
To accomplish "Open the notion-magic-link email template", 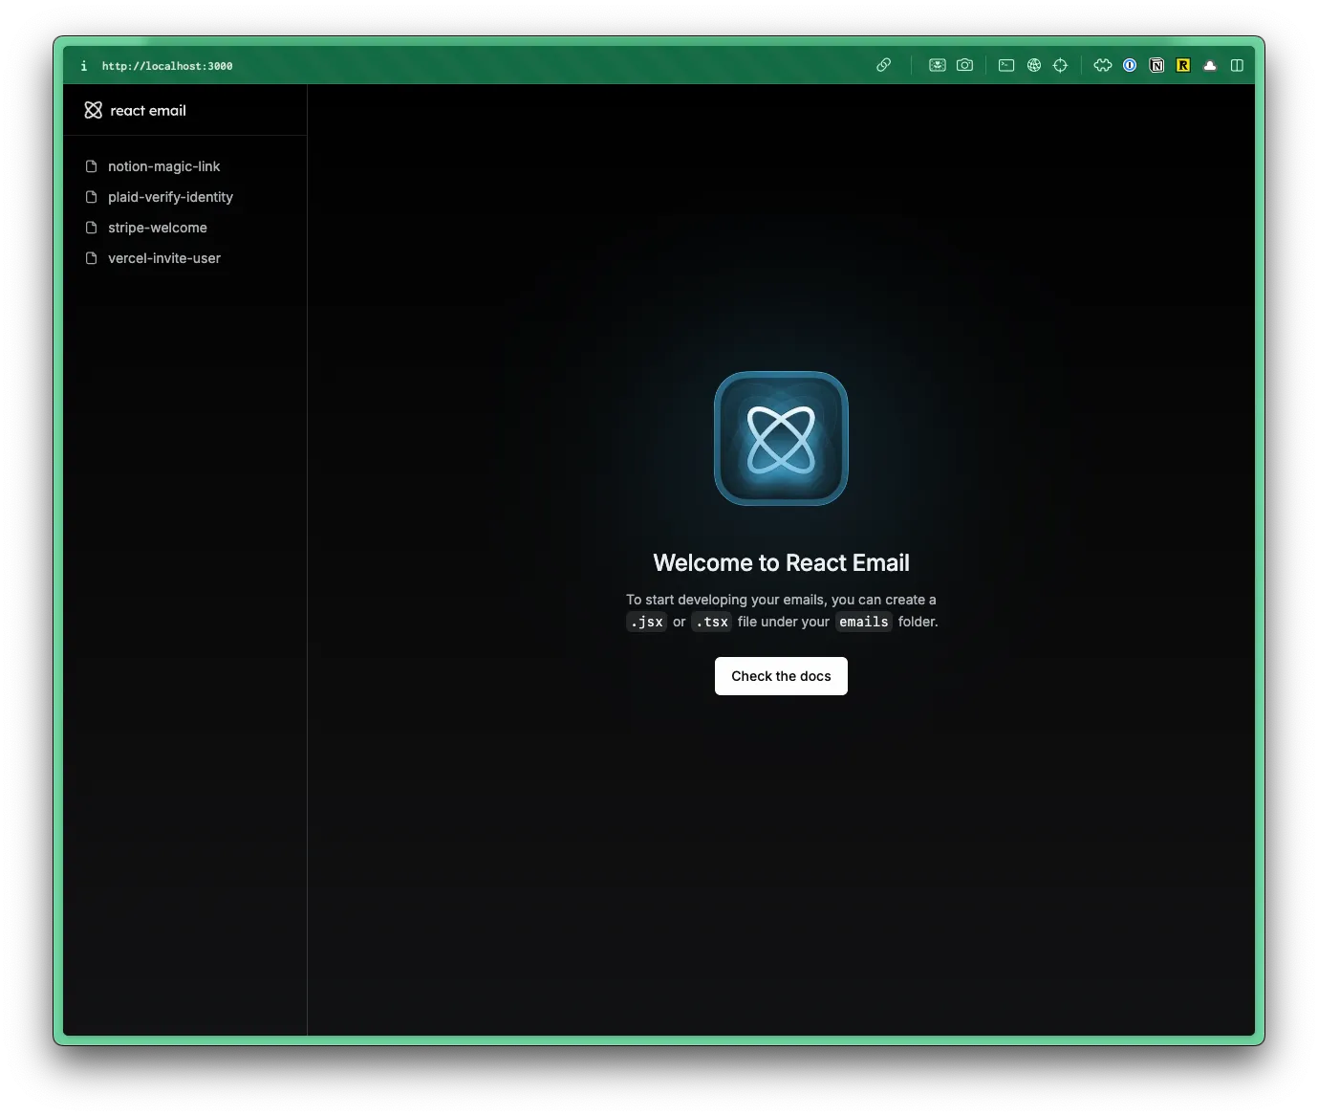I will coord(163,166).
